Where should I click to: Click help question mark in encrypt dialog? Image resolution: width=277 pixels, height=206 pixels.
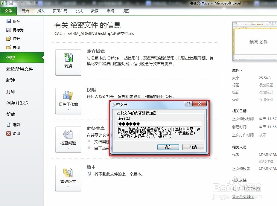tap(188, 103)
